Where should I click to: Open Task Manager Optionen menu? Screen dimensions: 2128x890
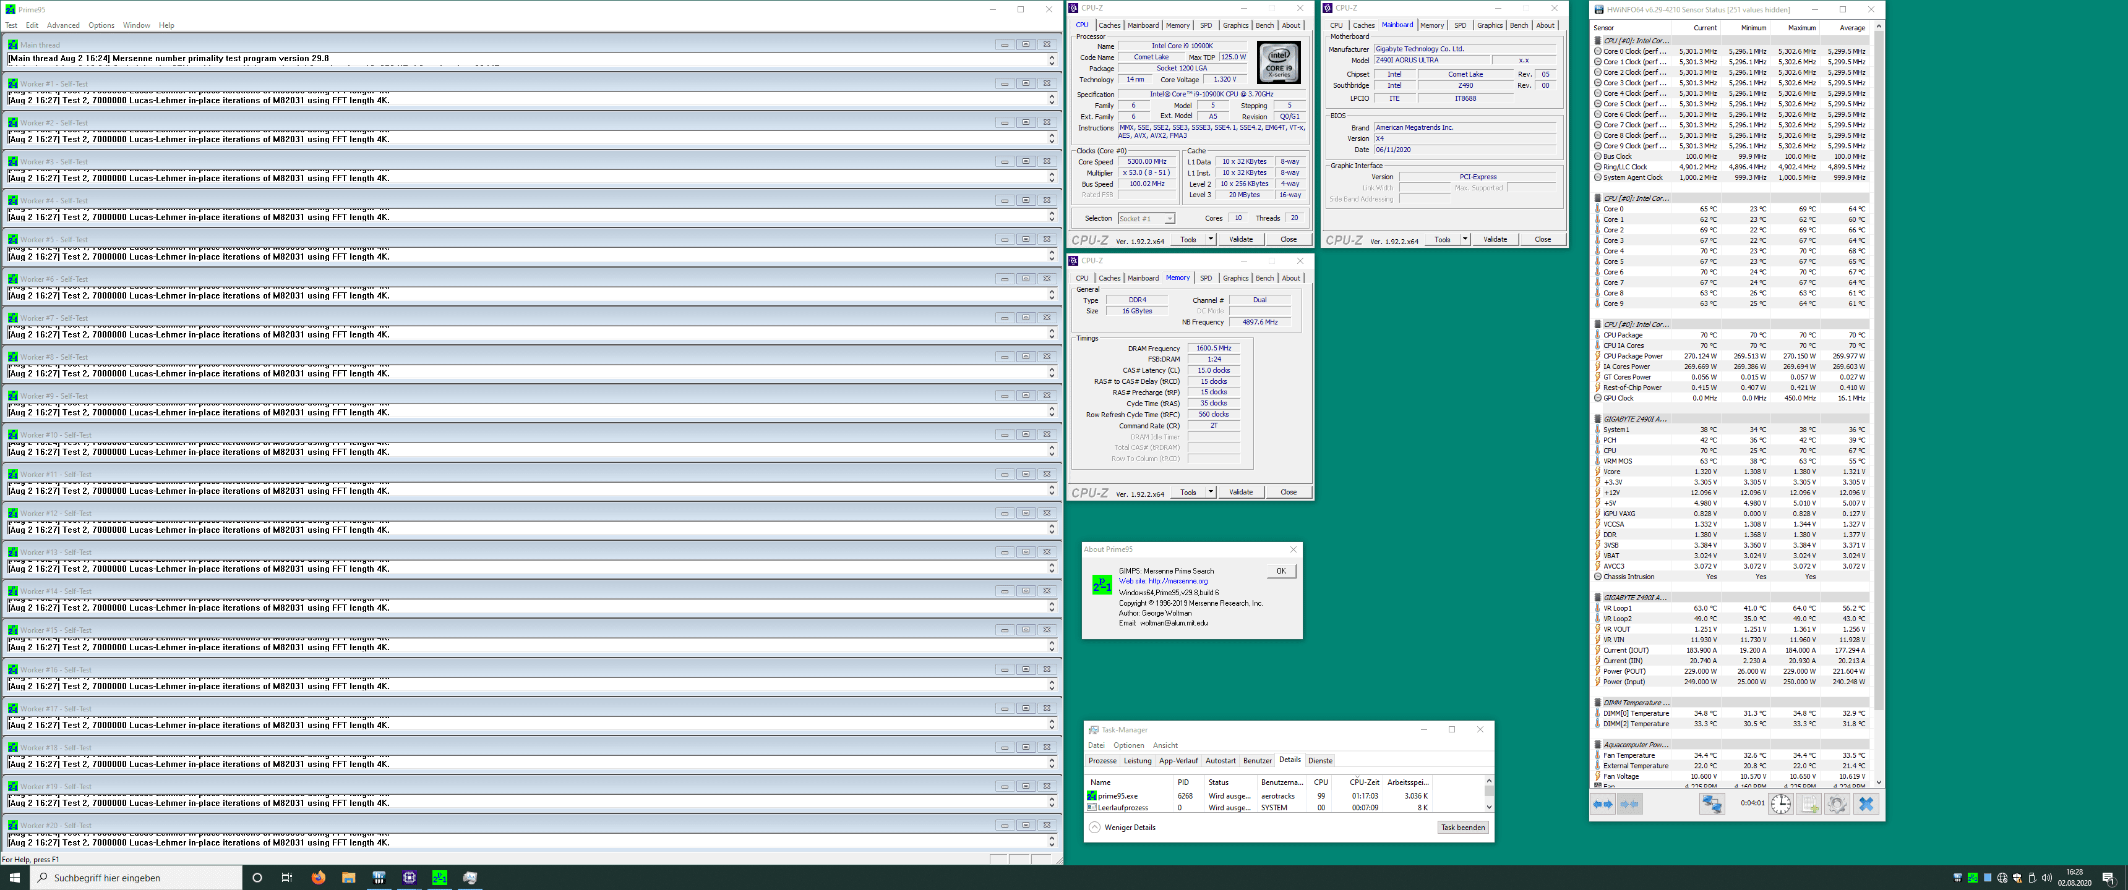tap(1128, 745)
